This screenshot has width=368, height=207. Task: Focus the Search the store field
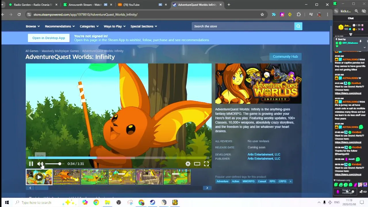point(243,26)
